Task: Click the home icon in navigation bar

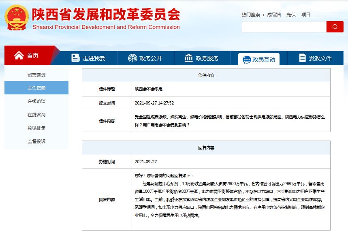Action: [x=19, y=56]
